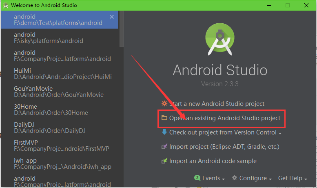Click Android Studio icon in title bar
The height and width of the screenshot is (188, 317).
click(6, 5)
